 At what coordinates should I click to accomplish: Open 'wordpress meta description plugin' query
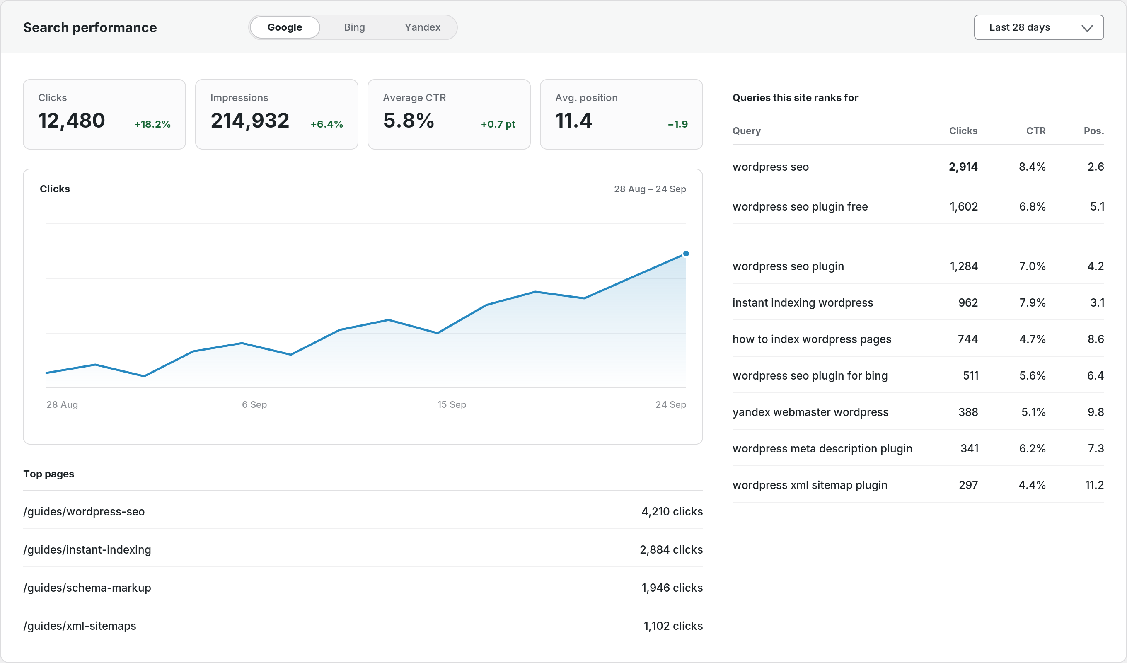coord(918,448)
